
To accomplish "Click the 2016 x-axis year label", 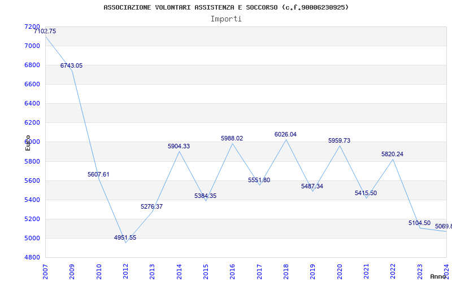I will coord(233,271).
